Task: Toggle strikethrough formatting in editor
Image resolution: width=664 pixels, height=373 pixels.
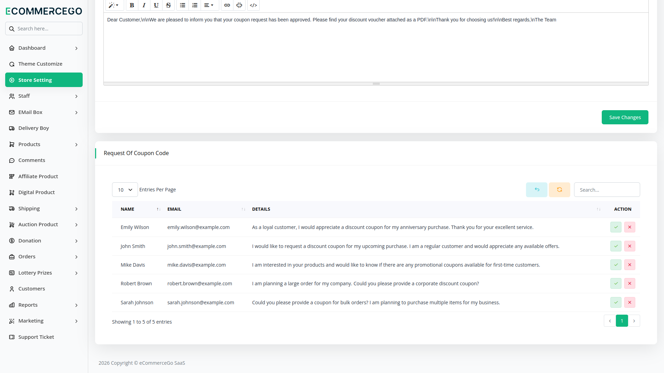Action: (168, 5)
